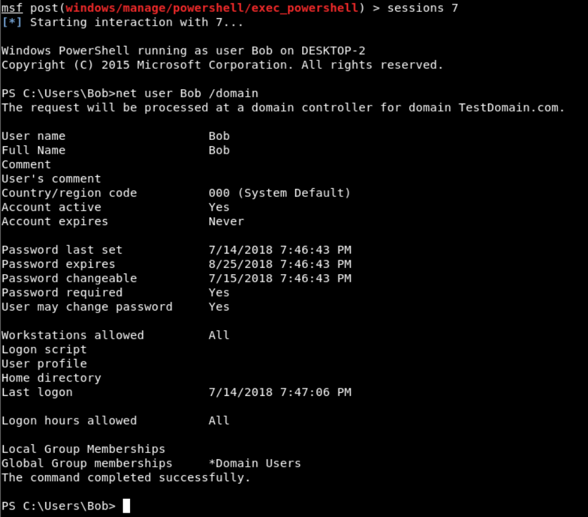This screenshot has width=588, height=517.
Task: Click the "net user Bob /domain" command
Action: tap(187, 93)
